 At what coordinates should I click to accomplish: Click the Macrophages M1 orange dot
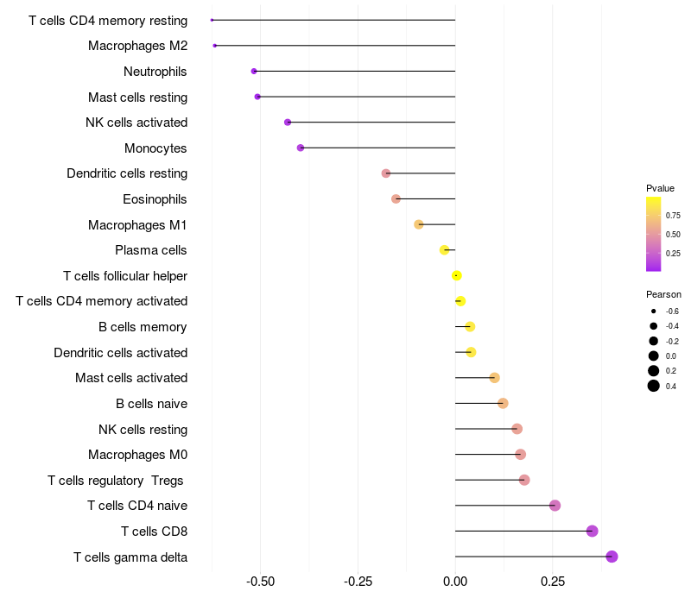419,224
